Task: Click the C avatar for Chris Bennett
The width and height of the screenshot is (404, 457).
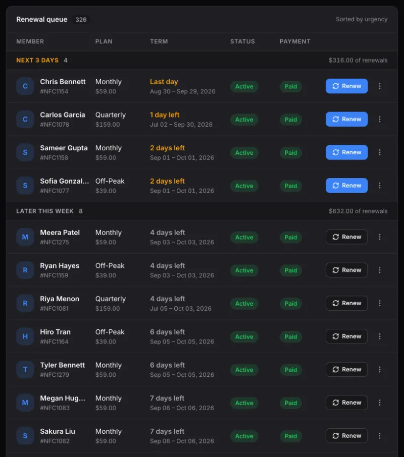Action: click(25, 86)
